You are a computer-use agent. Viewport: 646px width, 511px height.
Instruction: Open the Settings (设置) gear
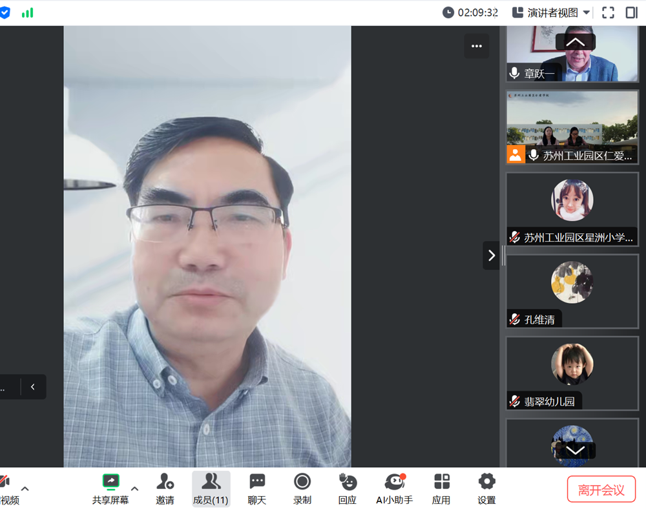[x=486, y=488]
